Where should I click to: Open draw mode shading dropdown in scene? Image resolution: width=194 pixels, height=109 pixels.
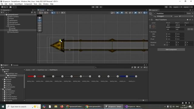[112, 13]
